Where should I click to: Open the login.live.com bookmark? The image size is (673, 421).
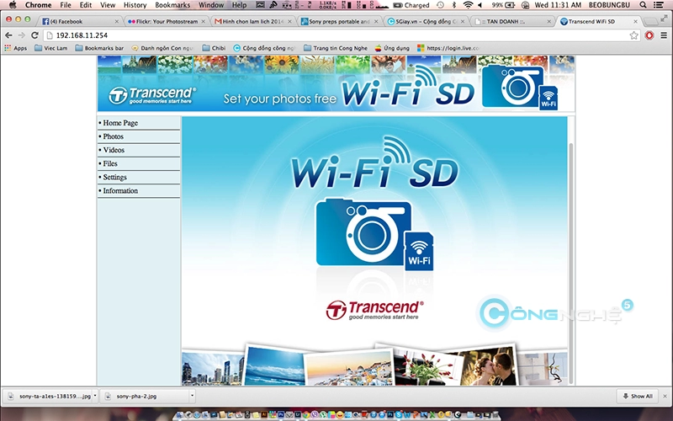coord(448,48)
